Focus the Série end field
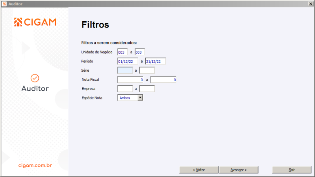Screen dimensions: 315x177 point(147,71)
